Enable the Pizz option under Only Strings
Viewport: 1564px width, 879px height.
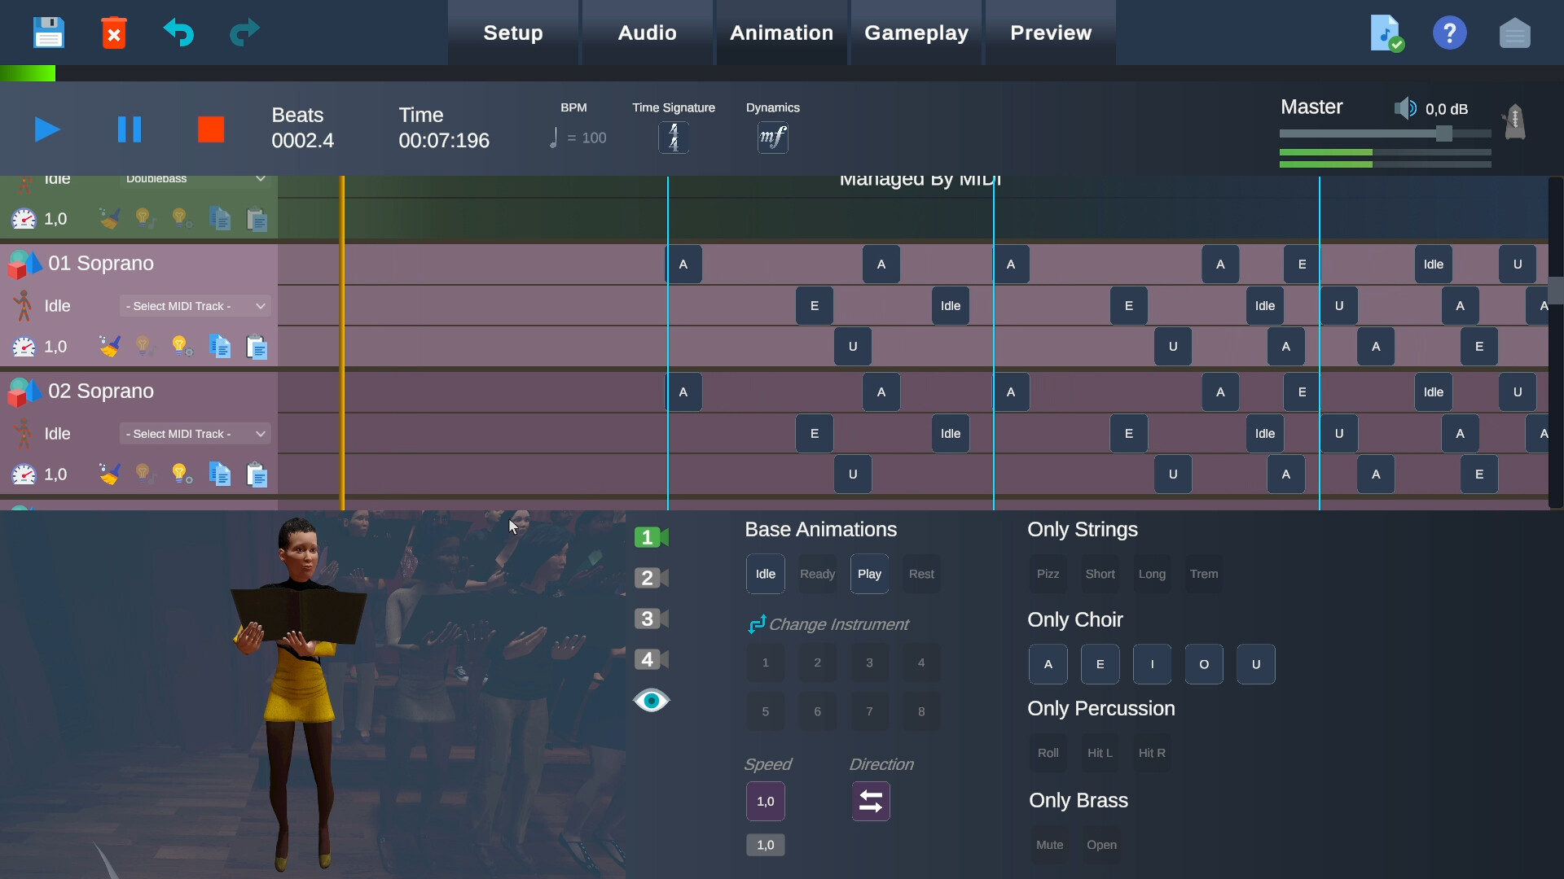point(1048,574)
